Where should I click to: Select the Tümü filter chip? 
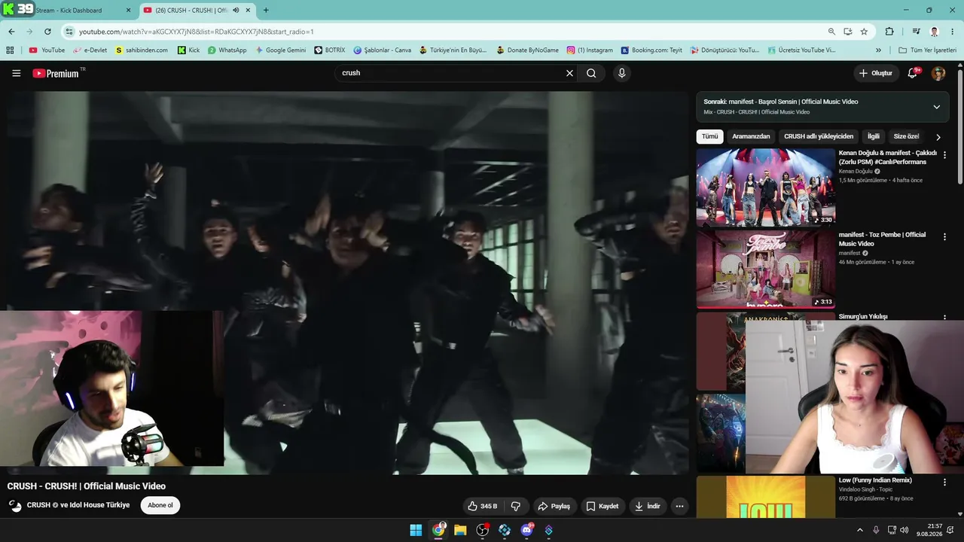(710, 136)
